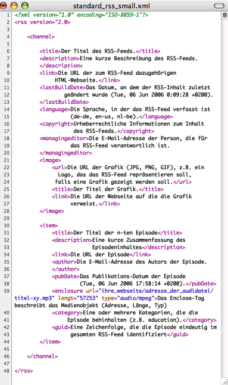228x385 pixels.
Task: Click the opening <copyright> tag
Action: coord(56,123)
